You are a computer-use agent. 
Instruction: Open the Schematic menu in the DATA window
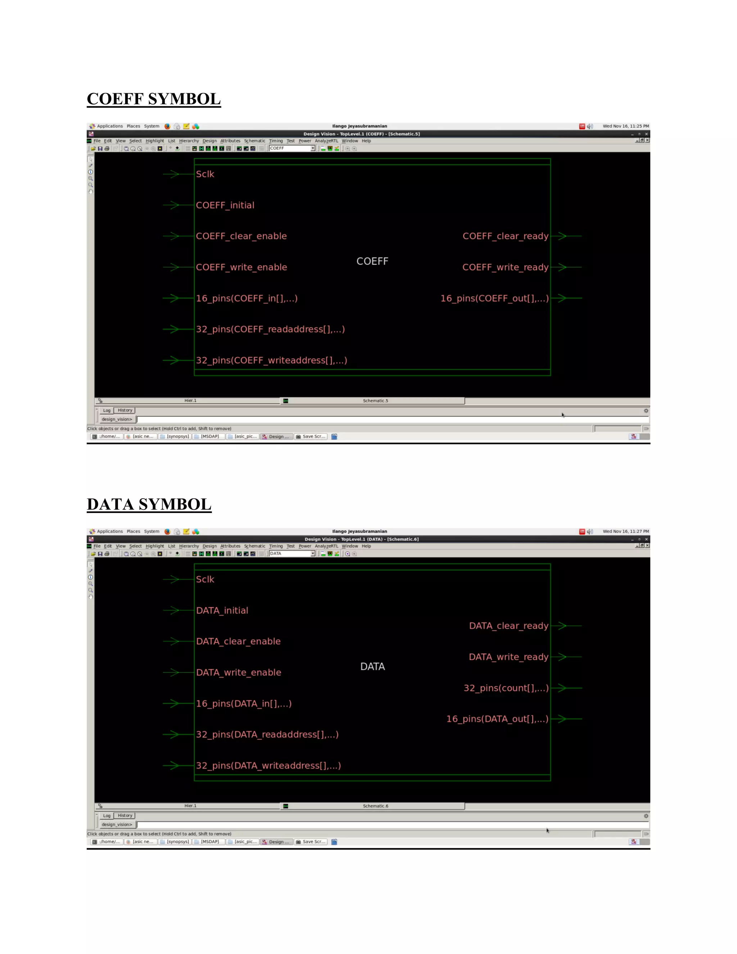pyautogui.click(x=254, y=546)
